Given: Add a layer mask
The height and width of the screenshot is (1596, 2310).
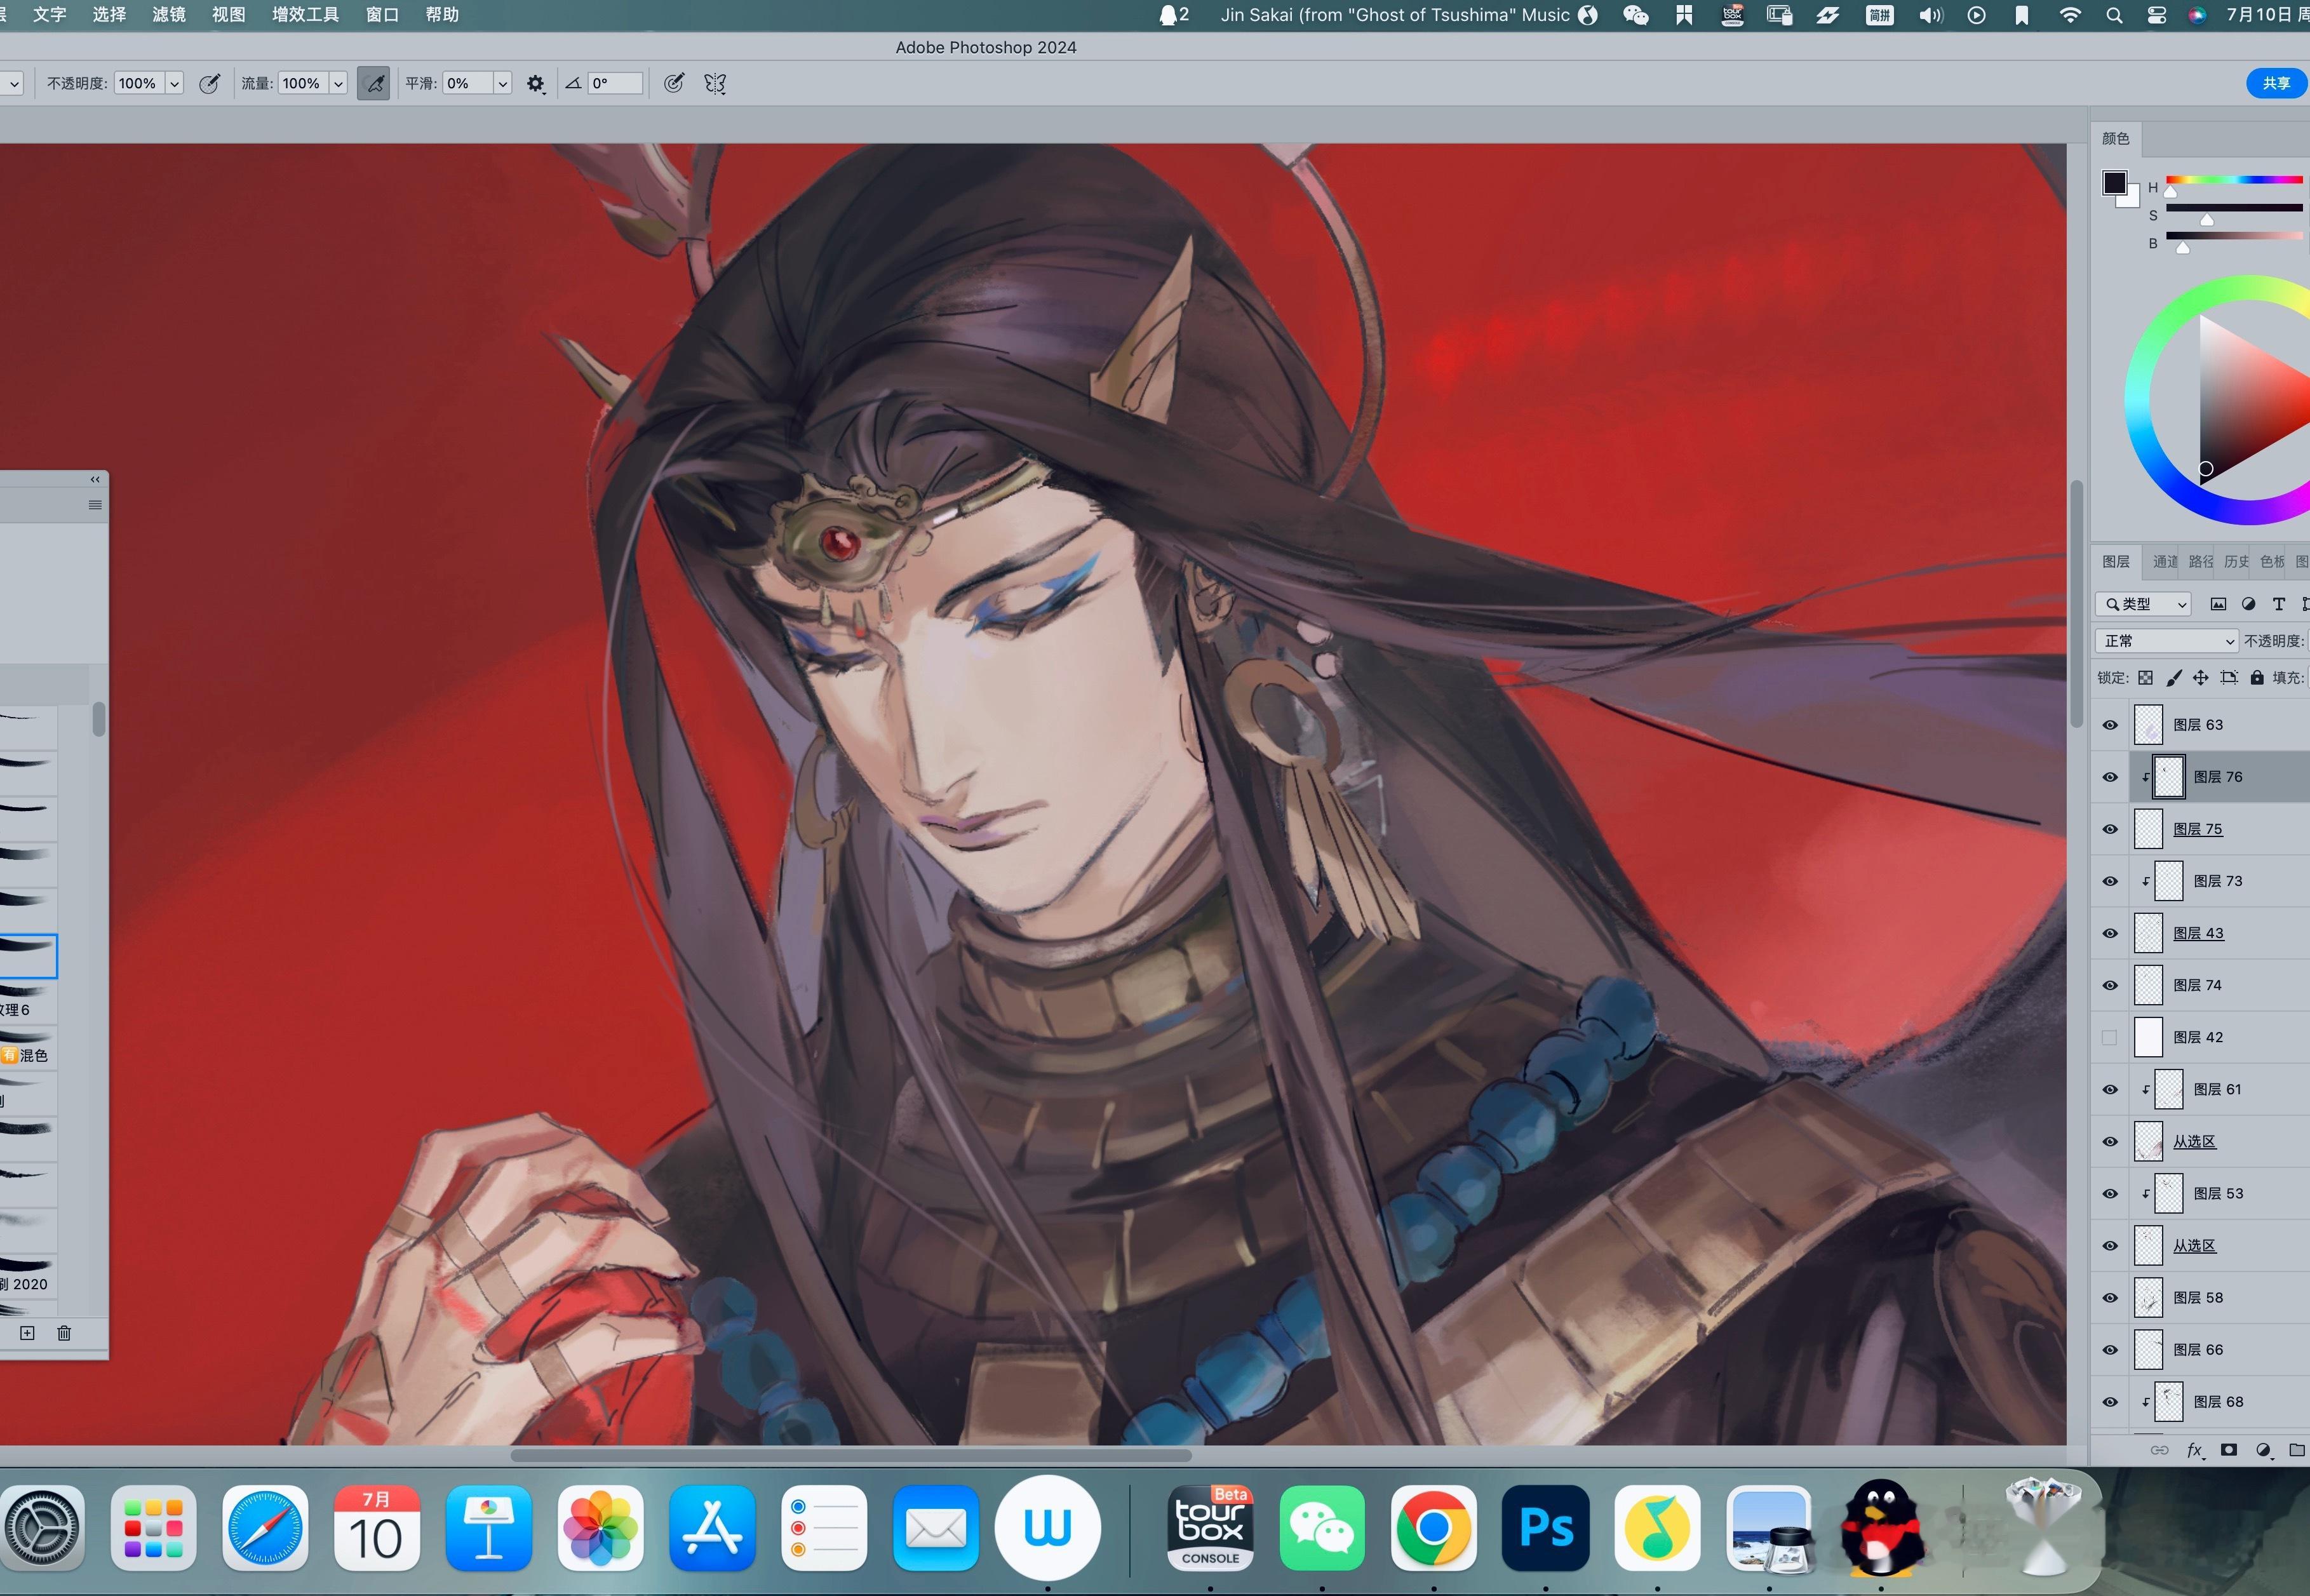Looking at the screenshot, I should pyautogui.click(x=2229, y=1450).
